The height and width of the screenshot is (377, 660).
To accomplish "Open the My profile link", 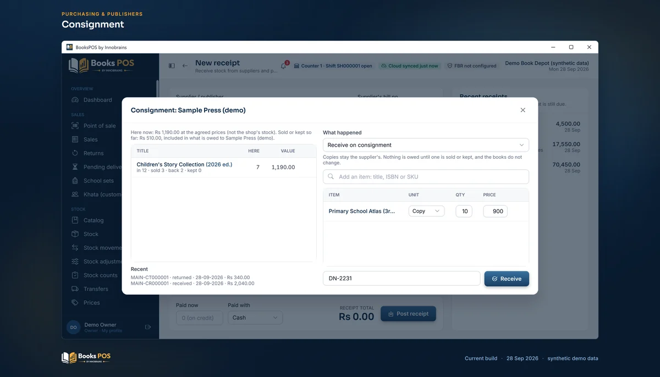I will (112, 331).
